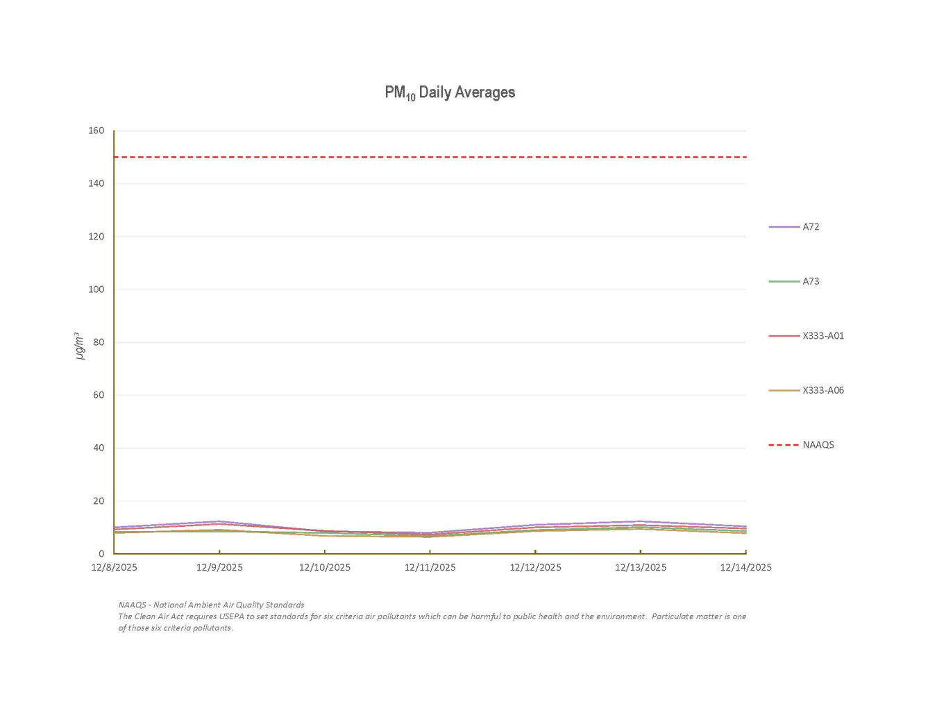The height and width of the screenshot is (724, 937).
Task: Click the 12/10/2025 x-axis date label
Action: pos(325,567)
